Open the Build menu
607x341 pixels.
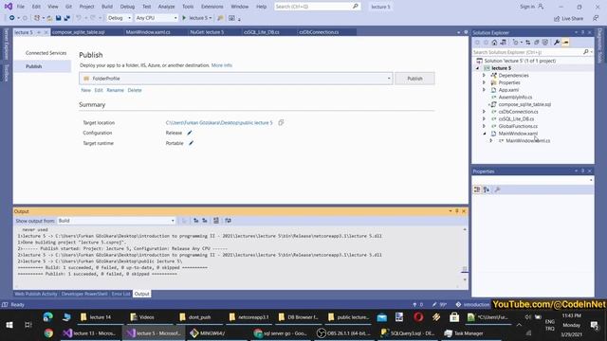[x=107, y=7]
